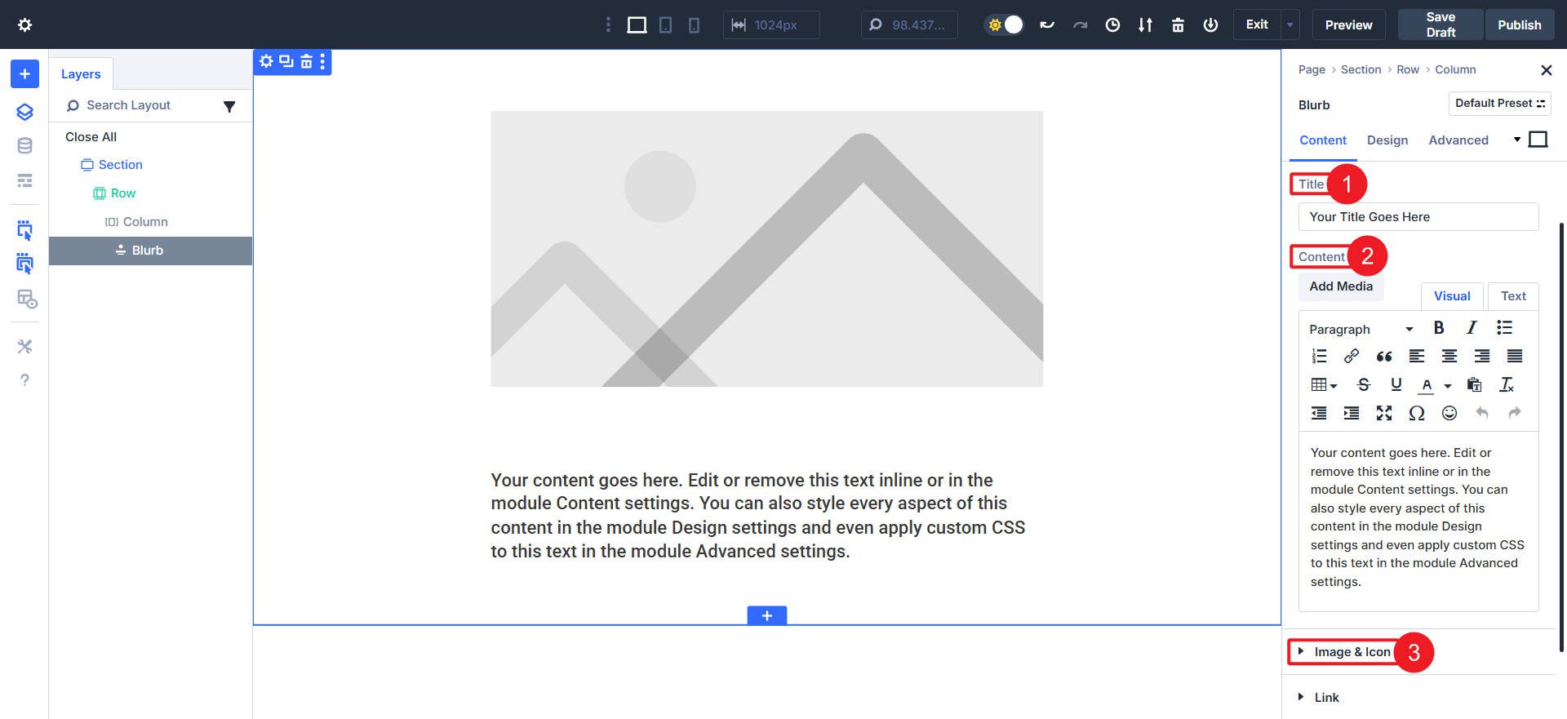Insert emoji using the smiley icon

click(1449, 413)
